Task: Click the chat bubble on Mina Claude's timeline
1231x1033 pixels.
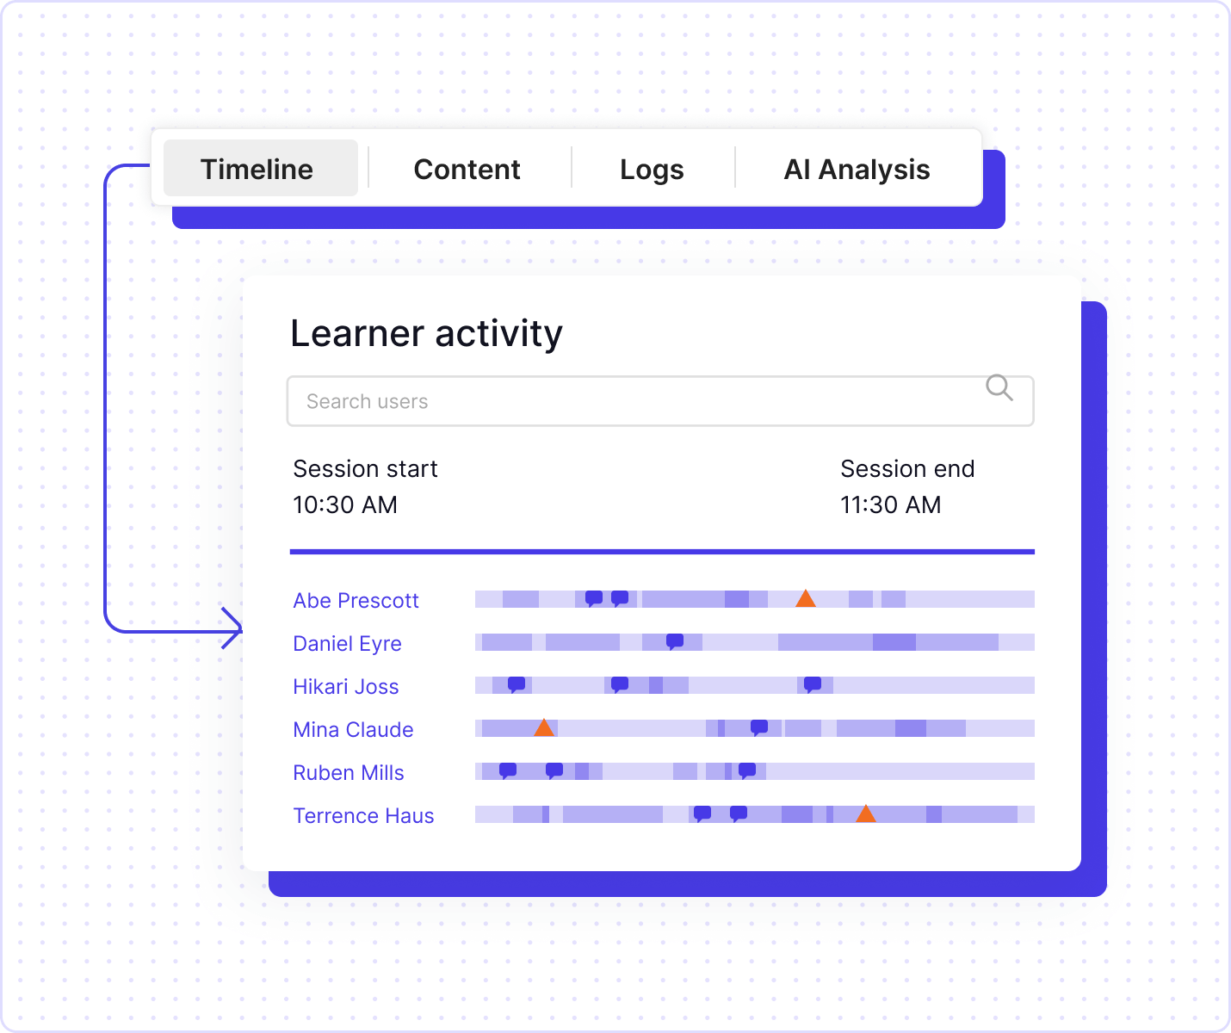Action: tap(759, 727)
